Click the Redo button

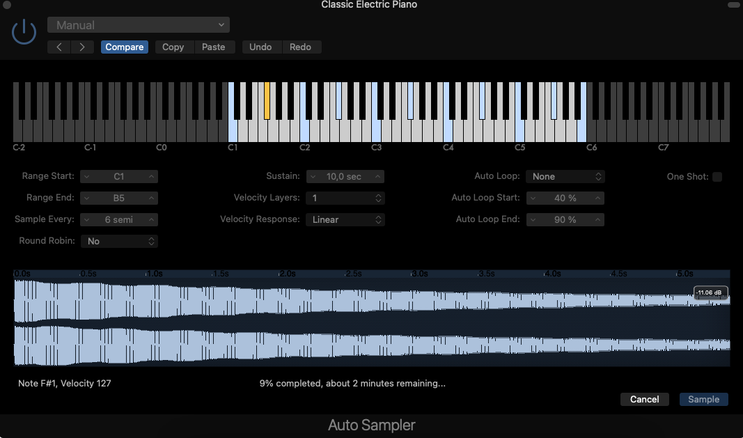click(300, 47)
